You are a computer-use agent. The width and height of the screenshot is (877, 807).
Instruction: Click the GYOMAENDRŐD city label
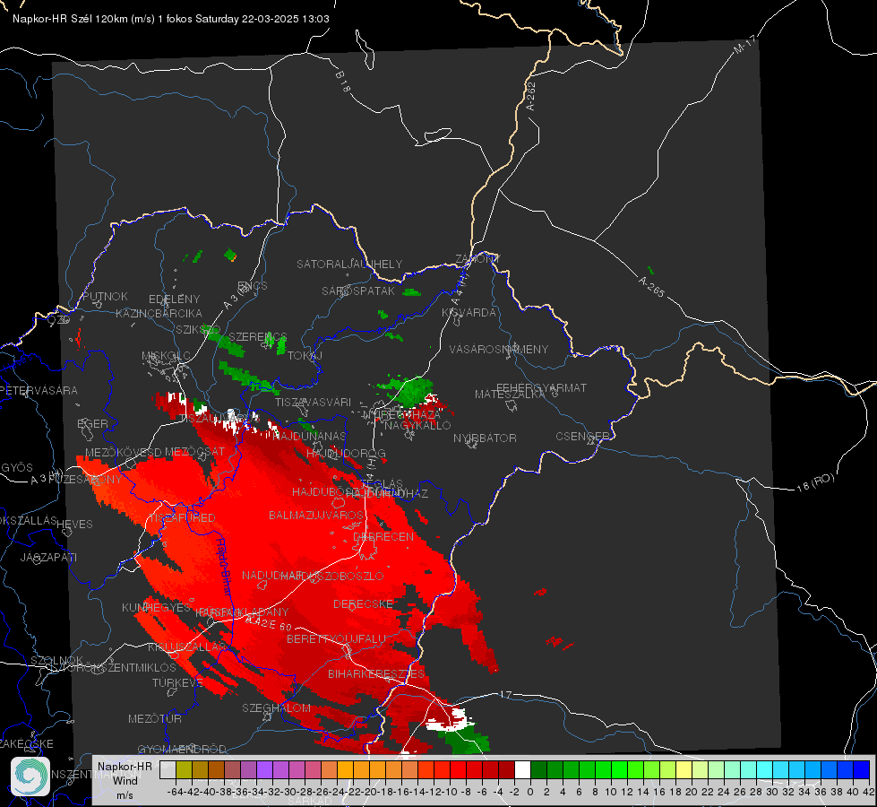pos(182,750)
